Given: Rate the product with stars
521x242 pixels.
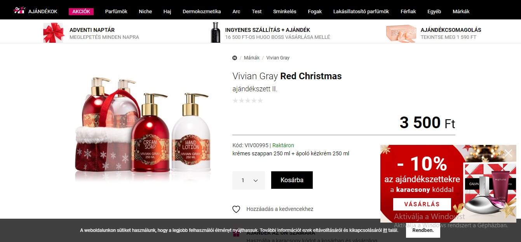Looking at the screenshot, I should click(247, 101).
